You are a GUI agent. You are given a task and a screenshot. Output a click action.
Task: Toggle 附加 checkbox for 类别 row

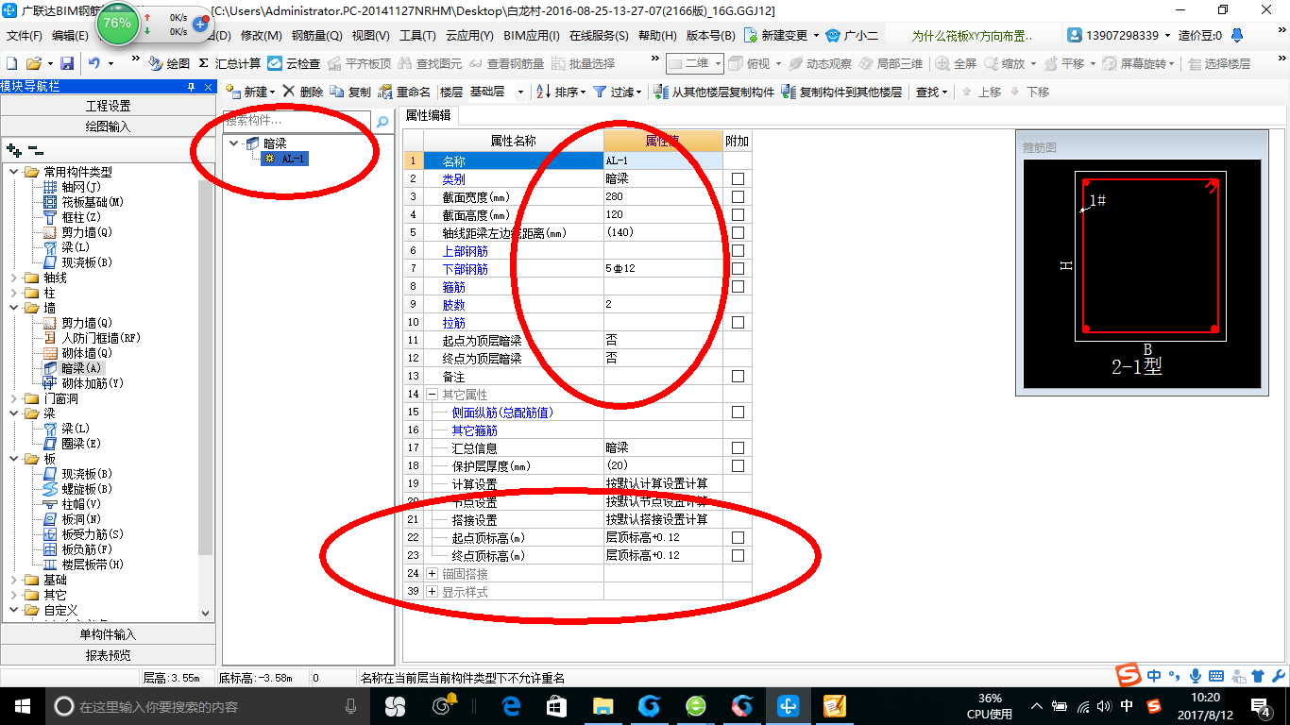point(738,178)
